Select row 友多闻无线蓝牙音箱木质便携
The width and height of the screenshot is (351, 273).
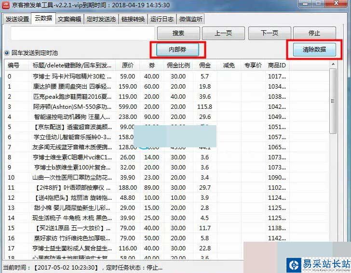[167, 147]
